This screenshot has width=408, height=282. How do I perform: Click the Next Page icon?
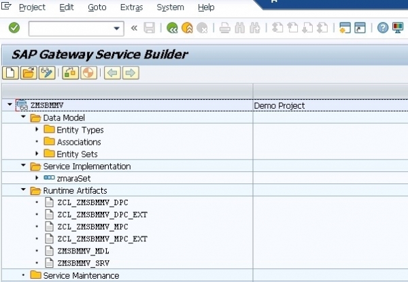[307, 28]
